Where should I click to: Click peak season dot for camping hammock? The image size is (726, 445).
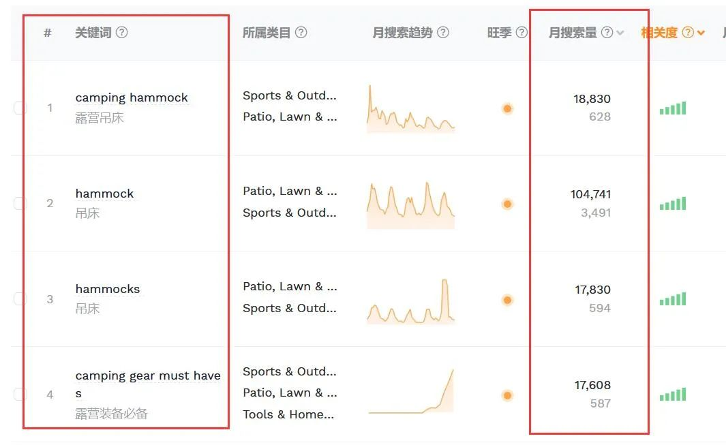click(507, 109)
